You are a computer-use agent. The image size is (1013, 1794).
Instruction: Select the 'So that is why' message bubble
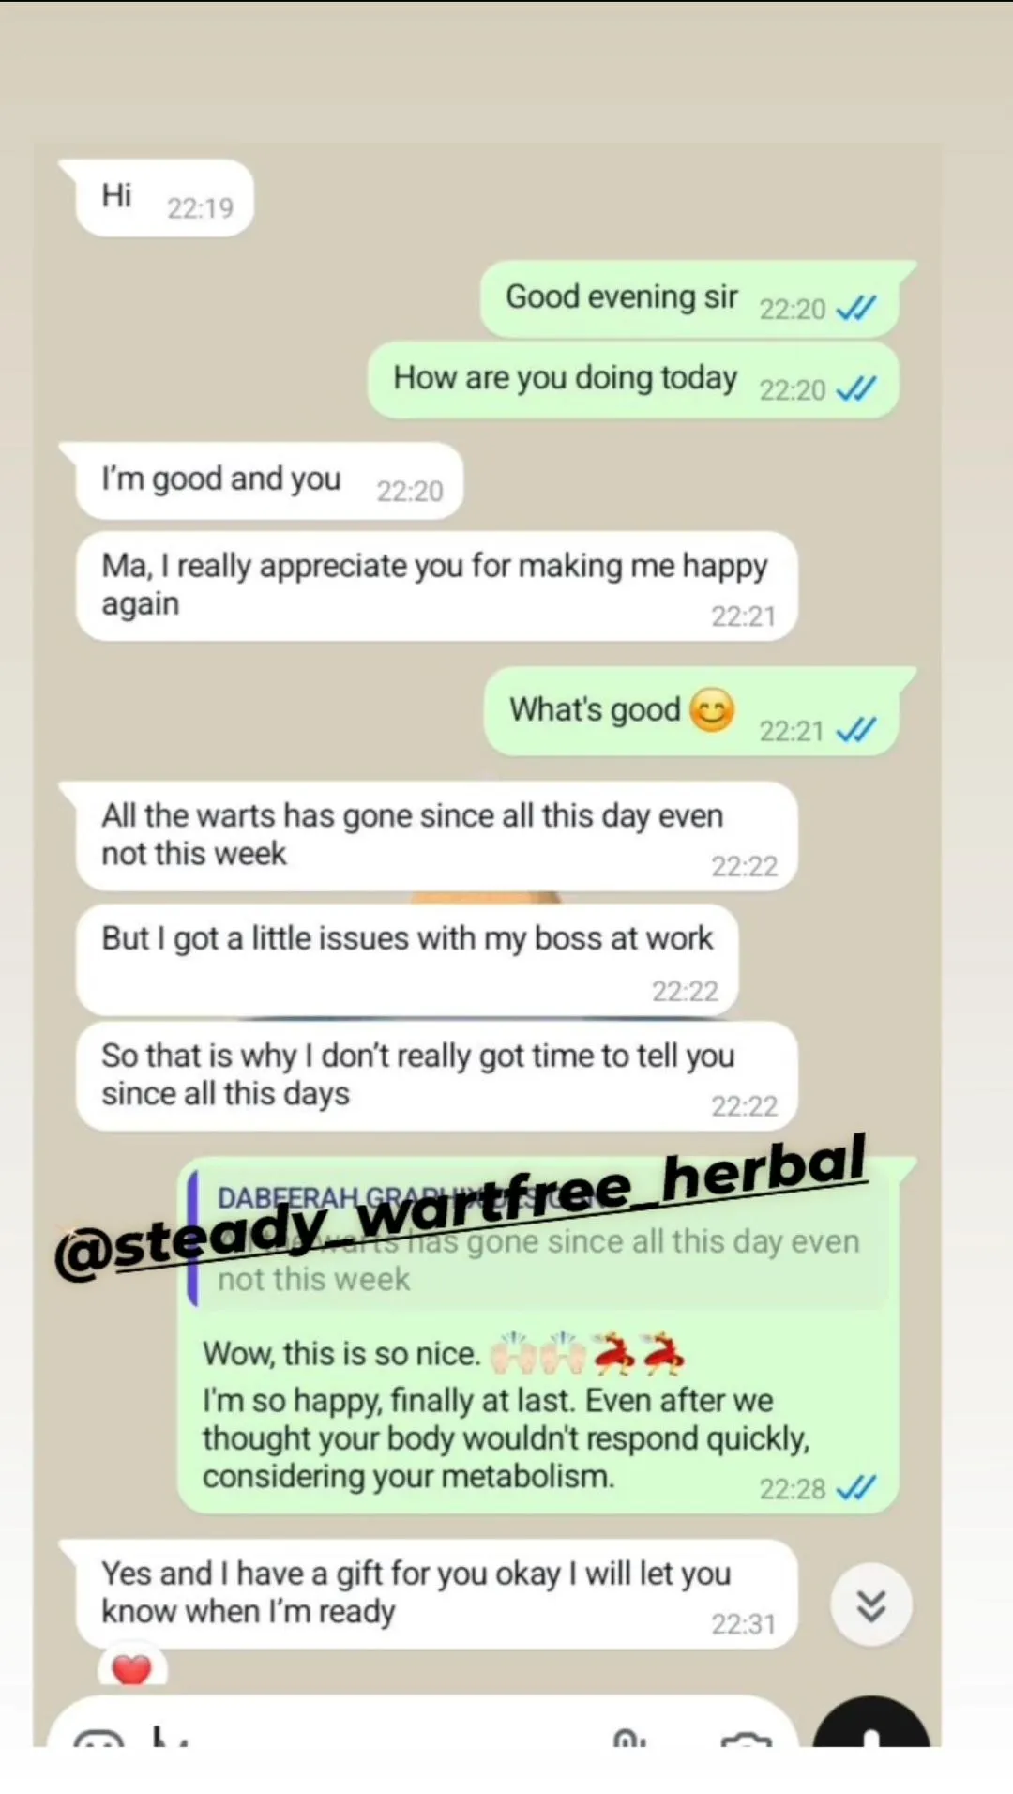436,1076
